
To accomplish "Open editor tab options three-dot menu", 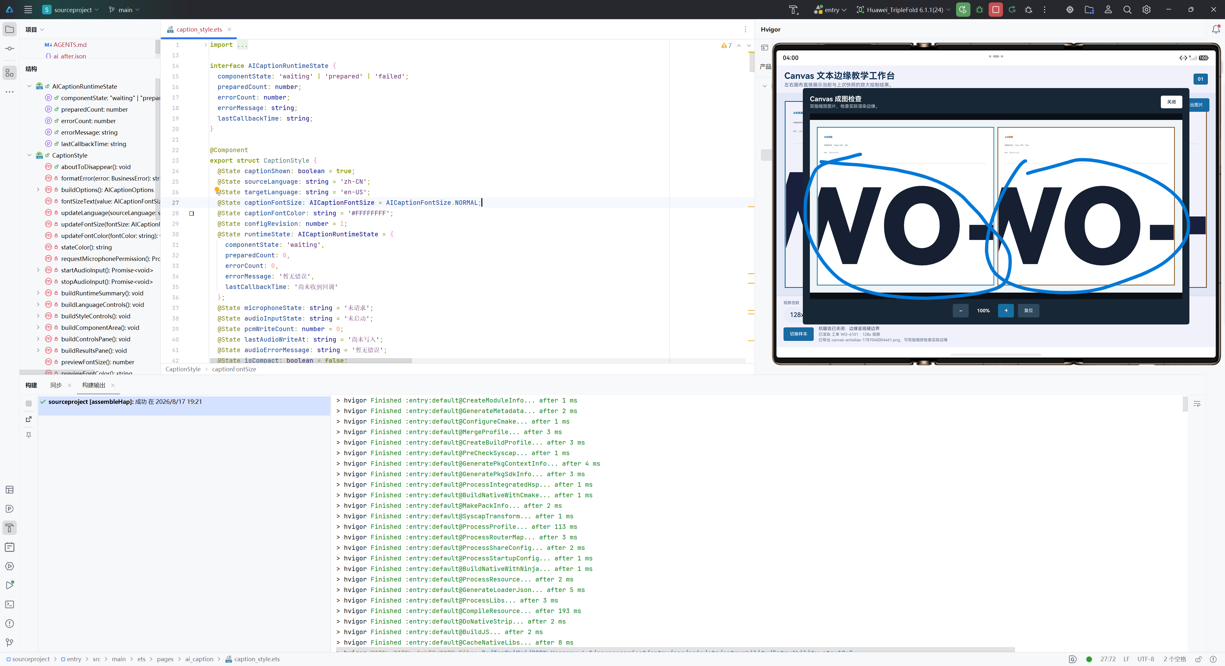I will coord(745,29).
